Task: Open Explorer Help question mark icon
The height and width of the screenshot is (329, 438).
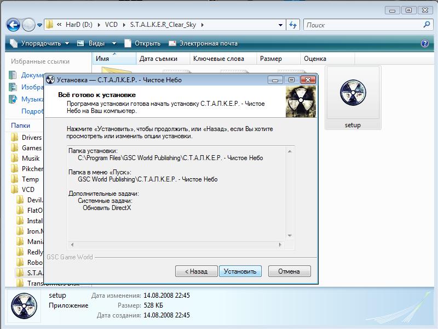Action: pos(425,43)
